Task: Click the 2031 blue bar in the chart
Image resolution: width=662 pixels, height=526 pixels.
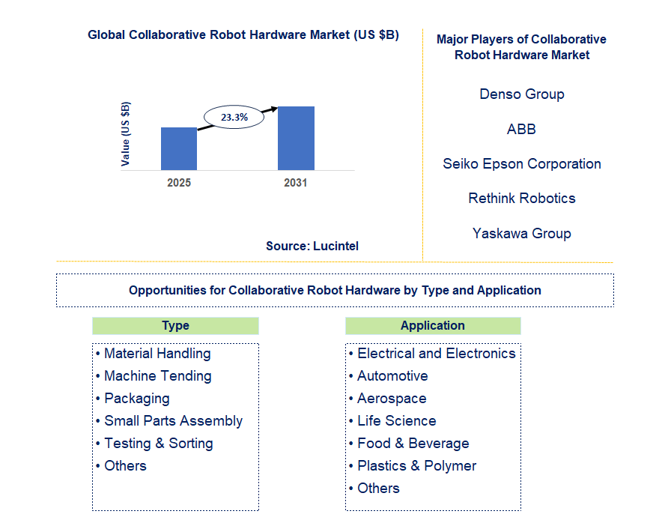Action: [296, 138]
